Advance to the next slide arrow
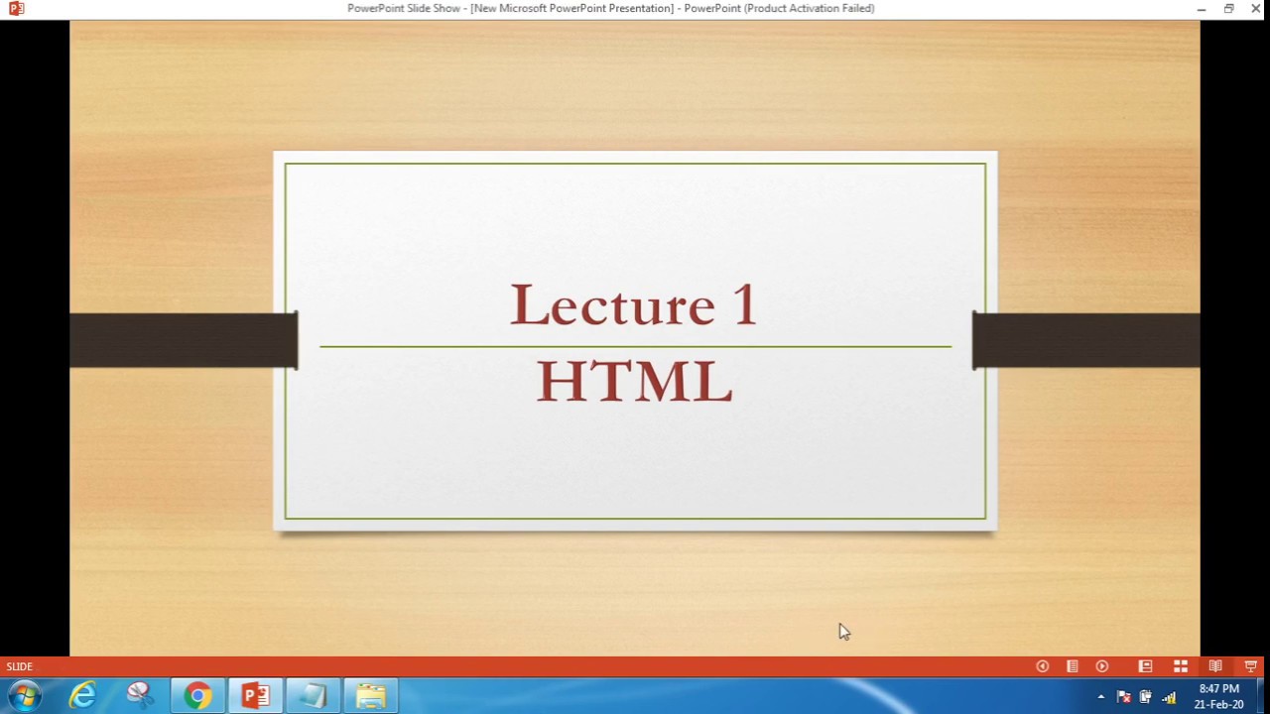1270x714 pixels. coord(1102,666)
